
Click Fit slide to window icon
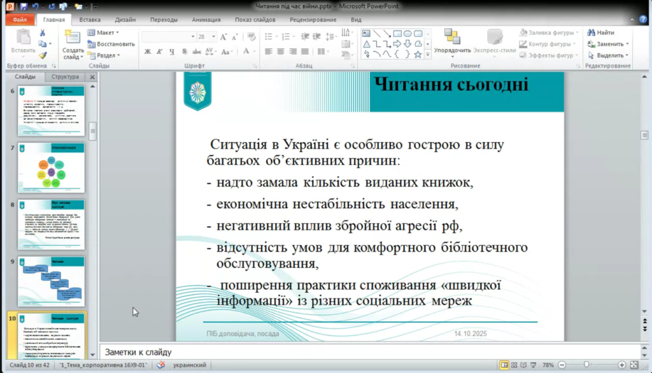click(x=634, y=365)
